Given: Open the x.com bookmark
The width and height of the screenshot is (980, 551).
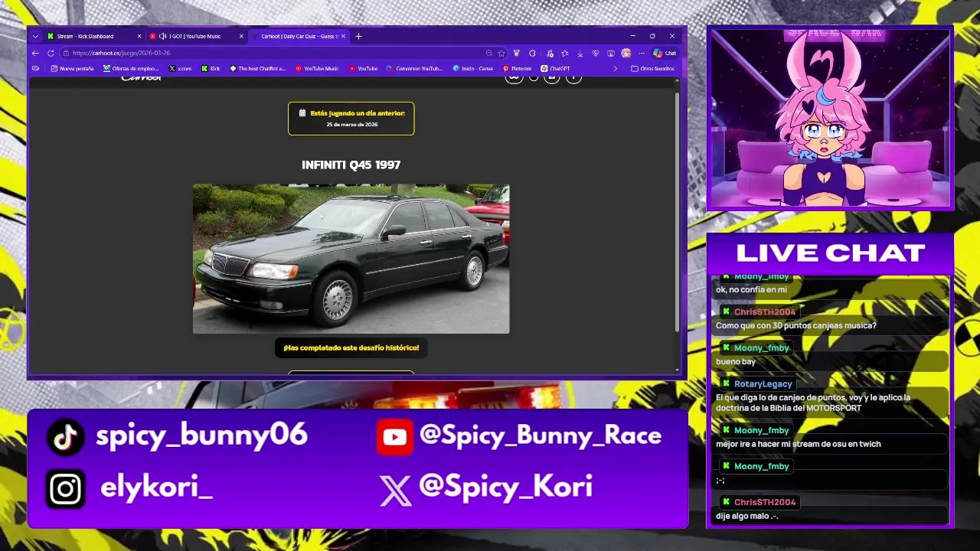Looking at the screenshot, I should pos(180,68).
